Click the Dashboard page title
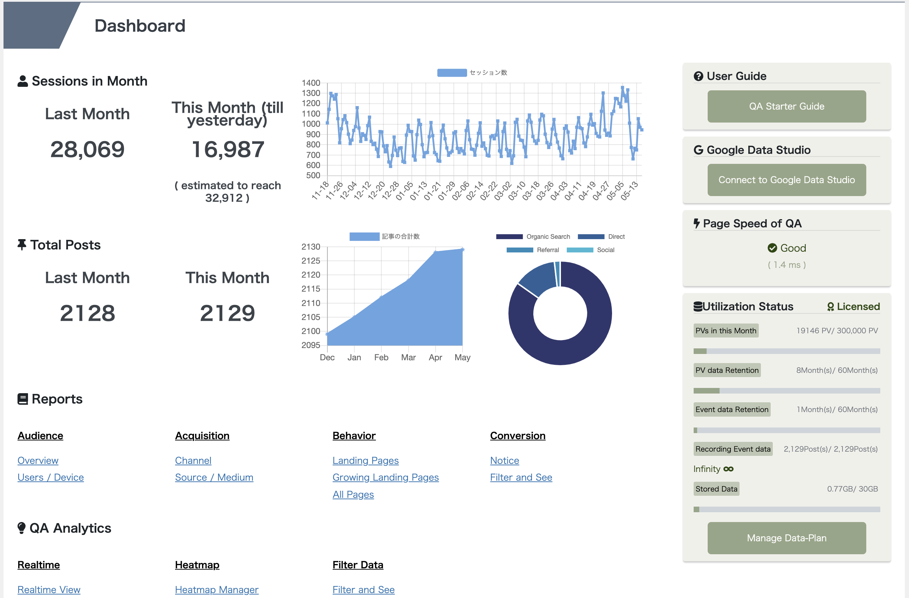 click(x=140, y=26)
